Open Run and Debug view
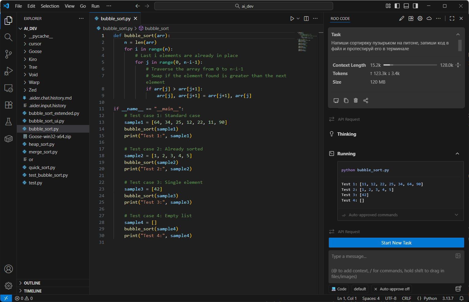This screenshot has height=302, width=469. click(x=8, y=71)
